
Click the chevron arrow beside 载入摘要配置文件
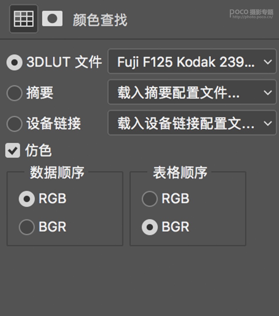[268, 93]
